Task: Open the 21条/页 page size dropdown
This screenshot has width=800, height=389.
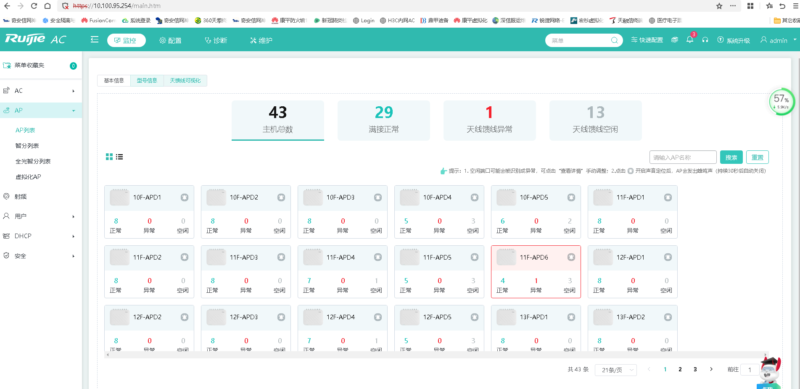Action: (x=615, y=370)
